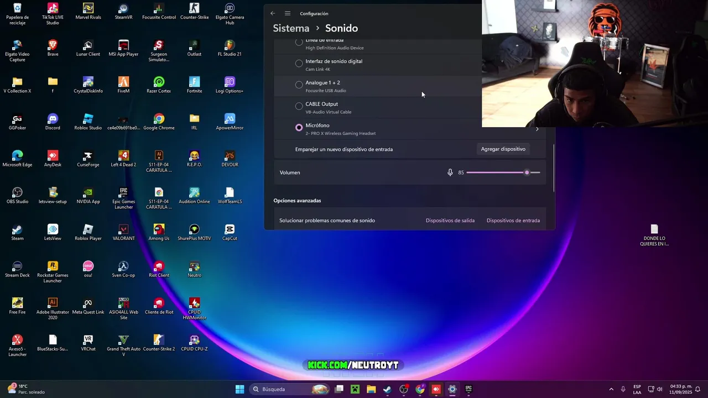Switch to Configuración app on taskbar
The height and width of the screenshot is (398, 708).
pos(452,389)
